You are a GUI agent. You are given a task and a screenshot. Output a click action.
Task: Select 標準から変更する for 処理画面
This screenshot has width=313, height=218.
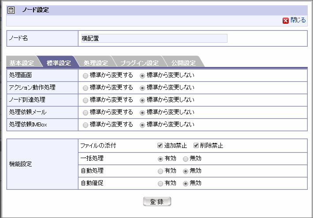[86, 76]
